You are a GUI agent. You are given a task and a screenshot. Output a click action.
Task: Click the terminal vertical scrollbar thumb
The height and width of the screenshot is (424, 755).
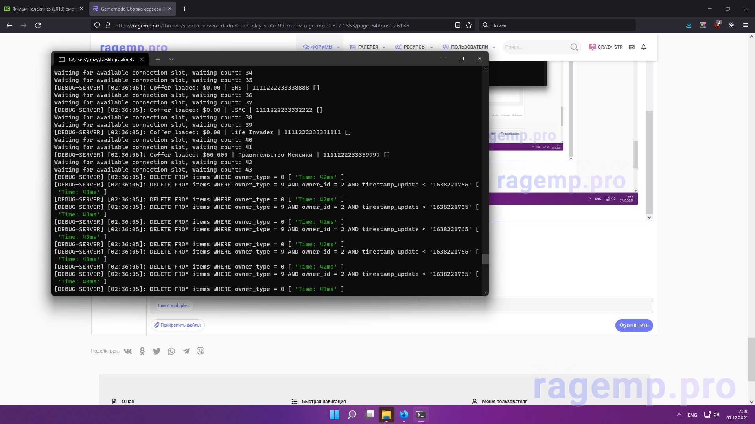point(486,259)
